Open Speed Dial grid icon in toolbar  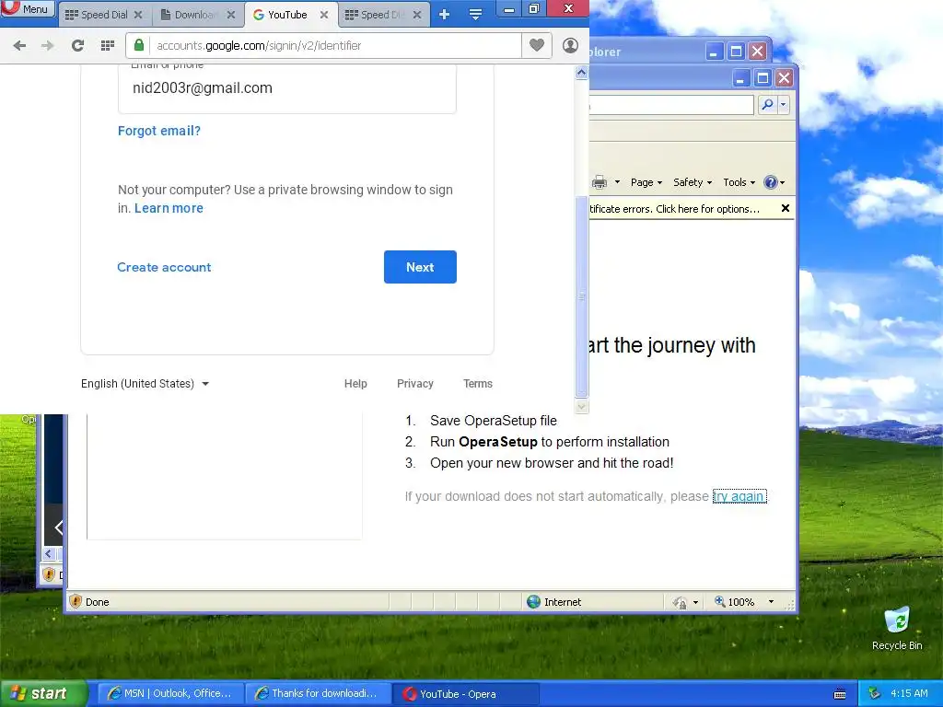(x=108, y=46)
